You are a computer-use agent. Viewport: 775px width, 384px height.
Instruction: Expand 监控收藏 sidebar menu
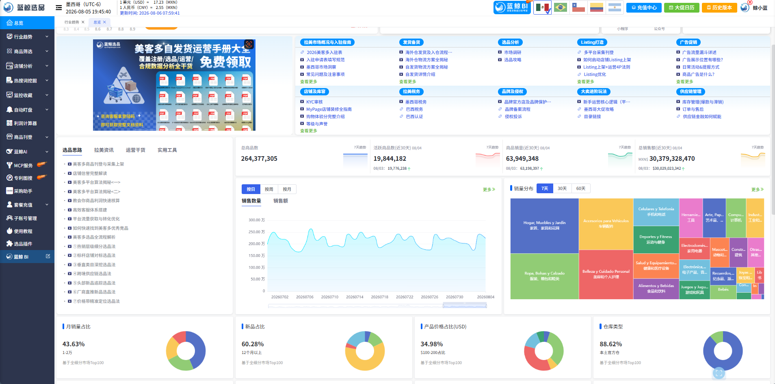[27, 95]
